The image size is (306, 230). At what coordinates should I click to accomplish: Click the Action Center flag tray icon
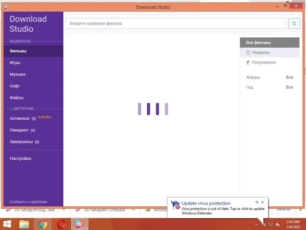263,224
